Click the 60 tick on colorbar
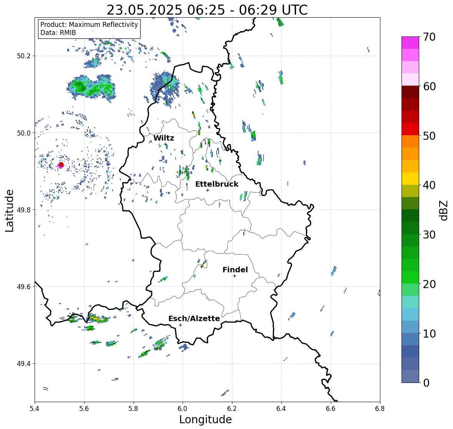 tap(429, 86)
